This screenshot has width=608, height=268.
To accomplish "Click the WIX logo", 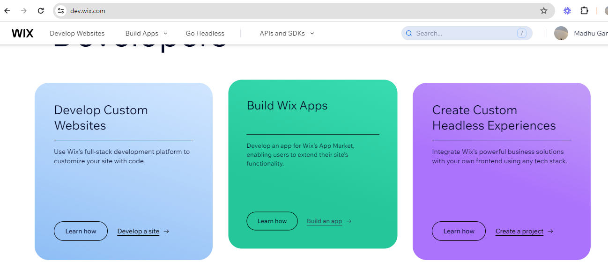I will [x=22, y=33].
